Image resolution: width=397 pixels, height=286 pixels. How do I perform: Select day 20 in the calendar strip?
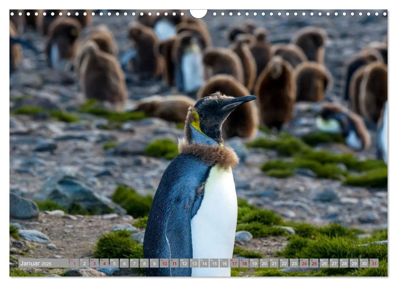[x=264, y=263]
